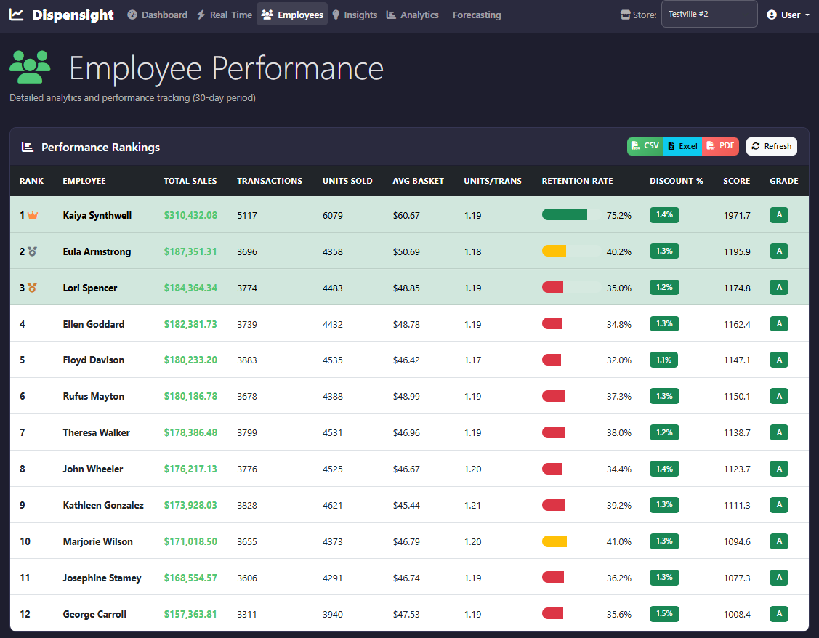Click the RETENTION RATE column header
The height and width of the screenshot is (638, 819).
click(x=577, y=181)
